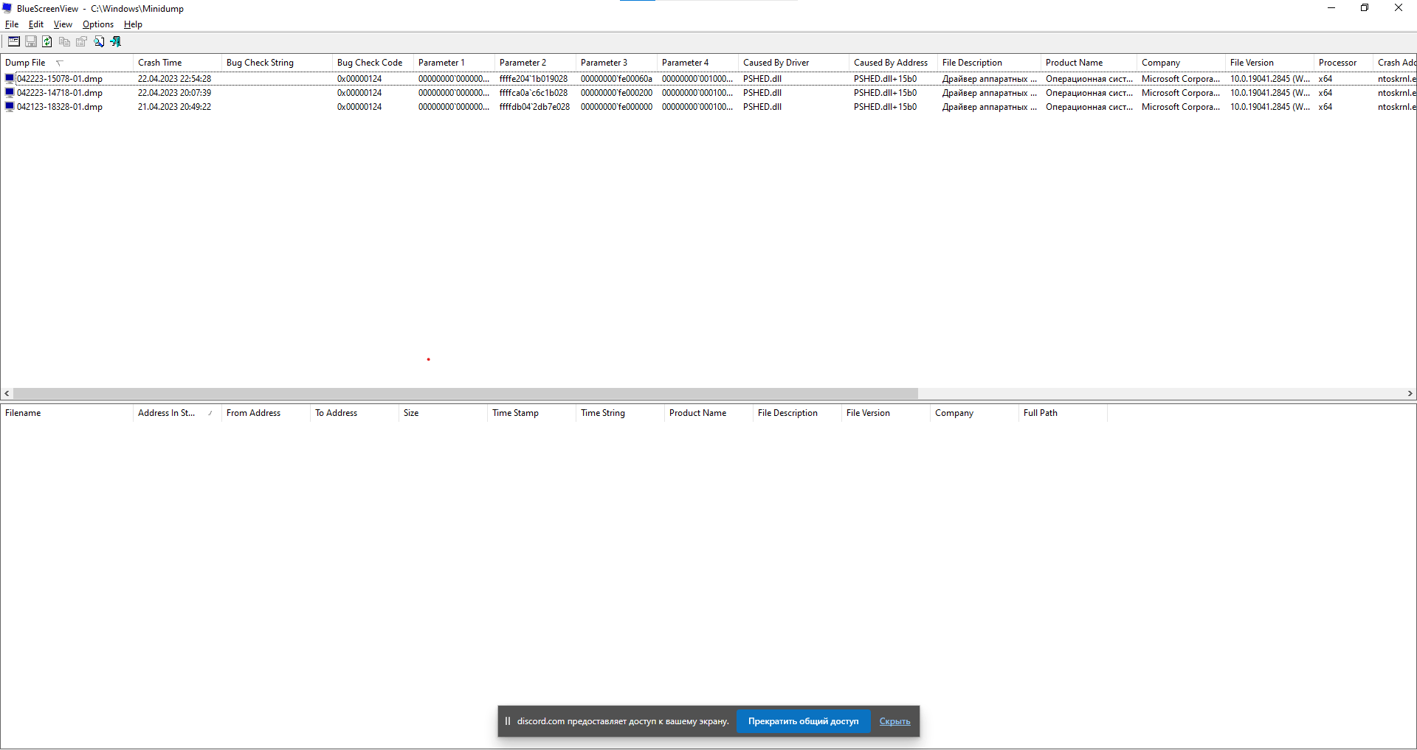Click the scrollbar left arrow
This screenshot has height=750, width=1417.
7,394
